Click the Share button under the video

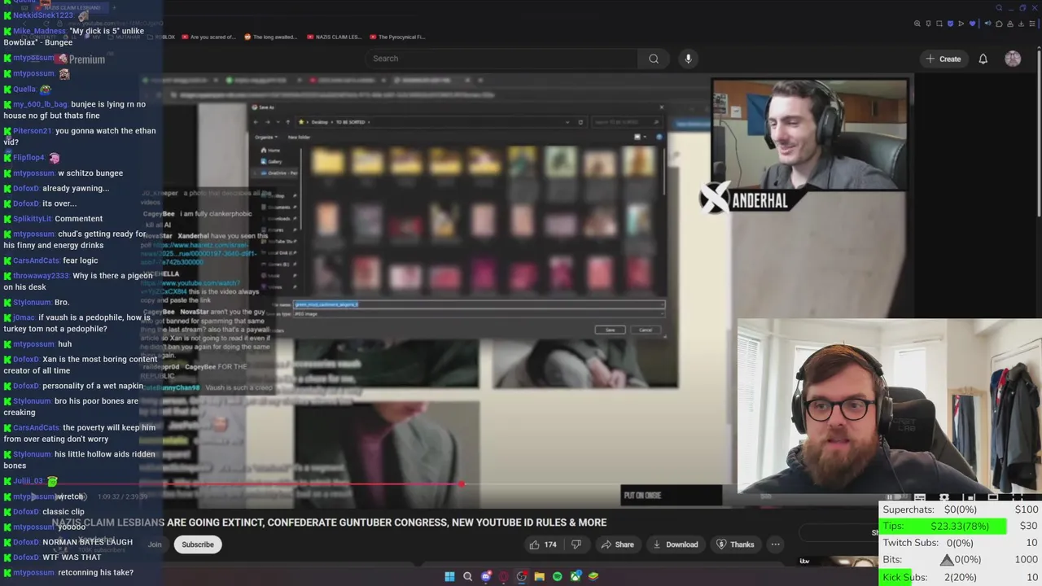click(617, 544)
